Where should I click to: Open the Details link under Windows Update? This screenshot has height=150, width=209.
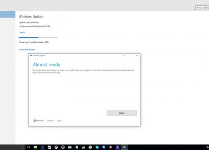point(22,32)
